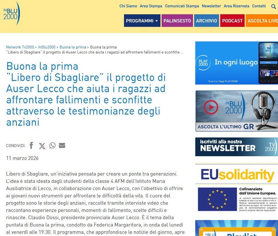Viewport: 278px width, 236px height.
Task: Open Area Stampa link
Action: point(151,6)
